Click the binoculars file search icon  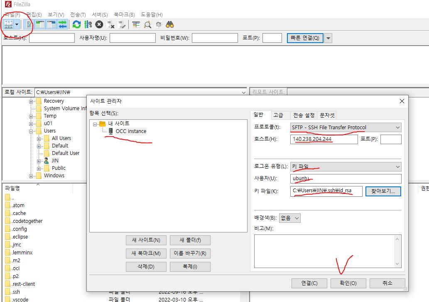click(x=169, y=24)
